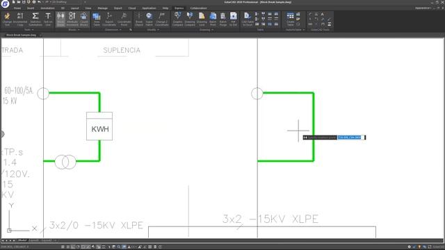Select the Incremental Copy tool
Screen dimensions: 445x250
click(x=20, y=19)
